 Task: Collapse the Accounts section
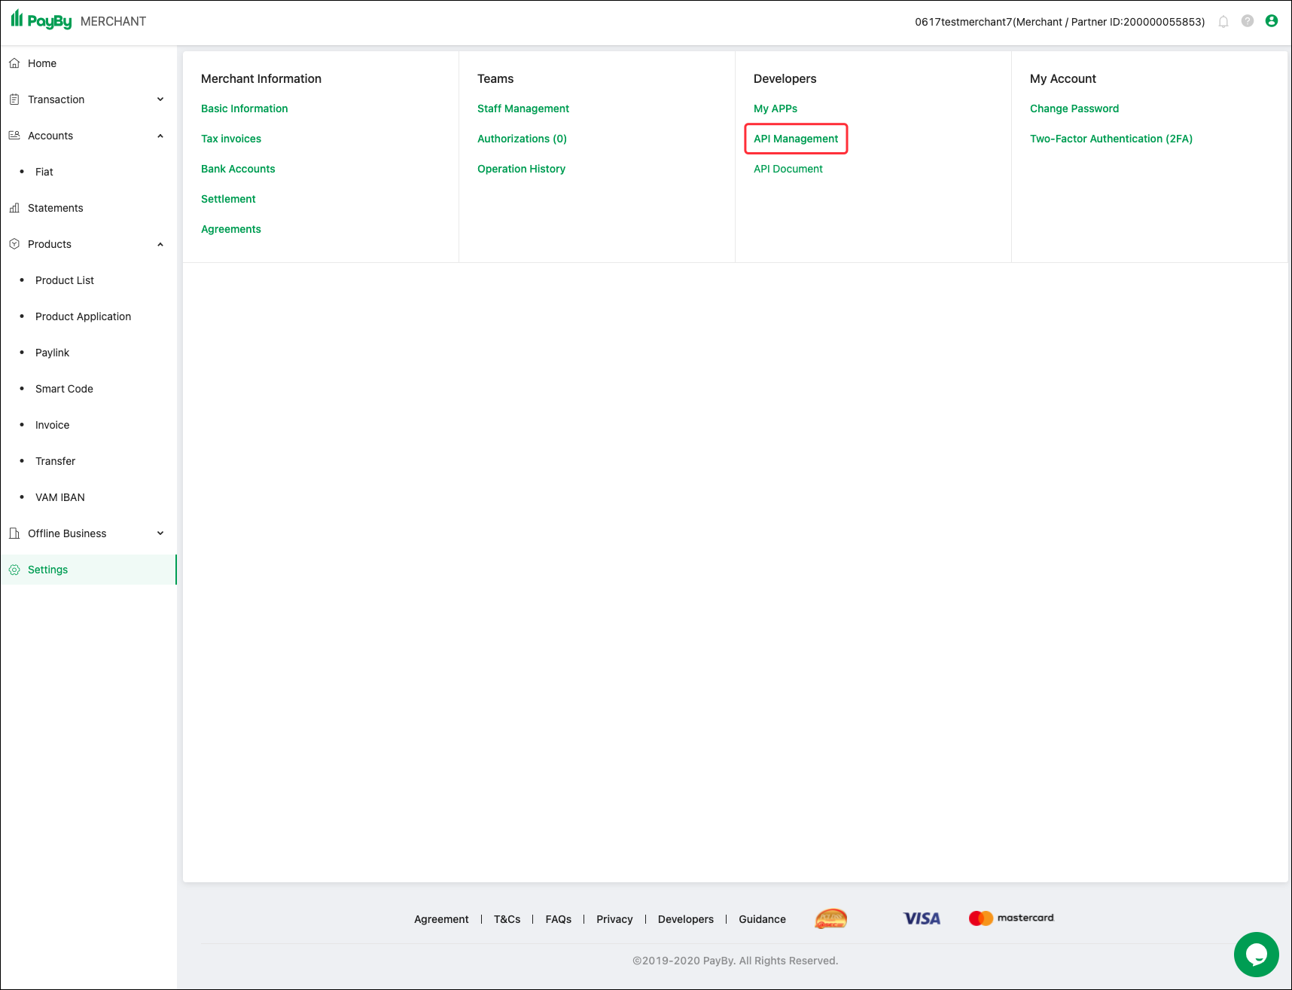[160, 136]
